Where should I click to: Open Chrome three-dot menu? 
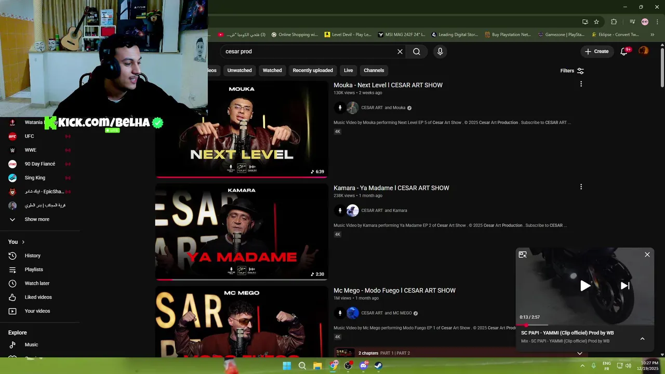(657, 22)
